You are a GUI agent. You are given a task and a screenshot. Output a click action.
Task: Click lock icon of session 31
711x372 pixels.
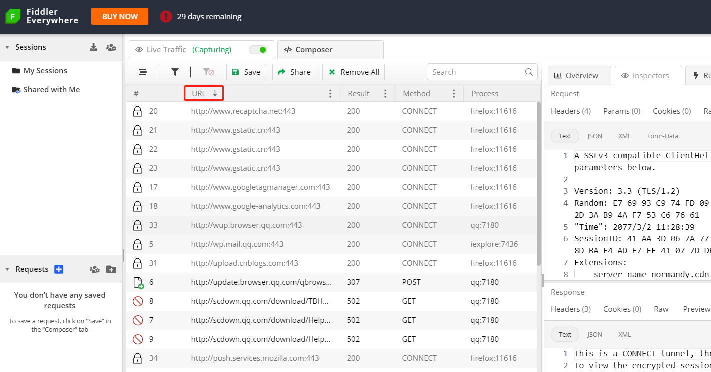click(137, 263)
